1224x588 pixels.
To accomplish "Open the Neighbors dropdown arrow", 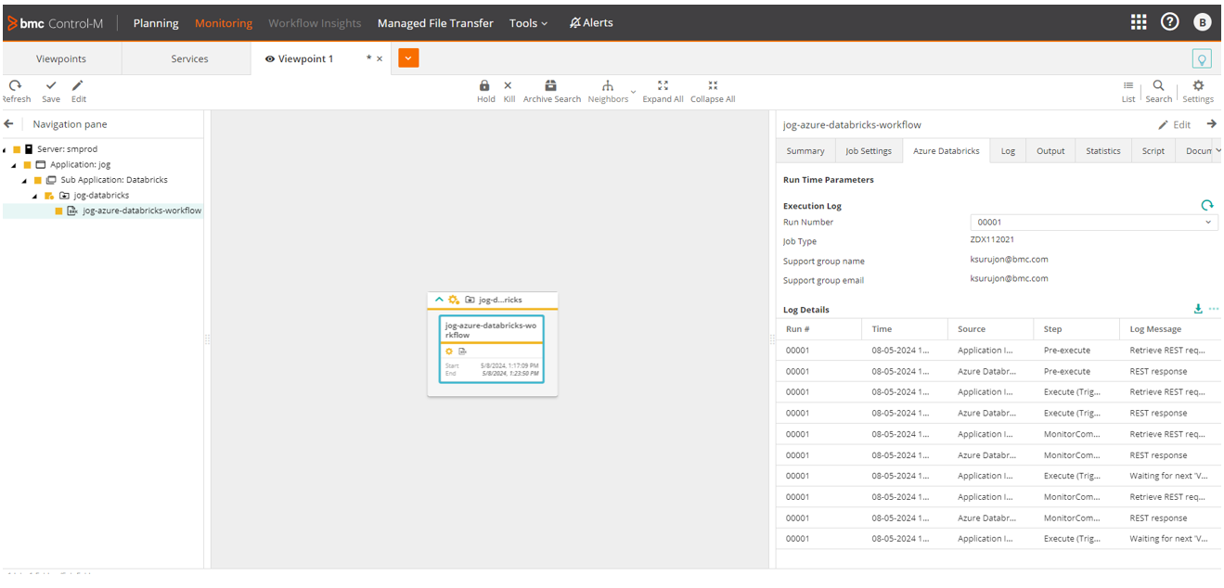I will [634, 92].
